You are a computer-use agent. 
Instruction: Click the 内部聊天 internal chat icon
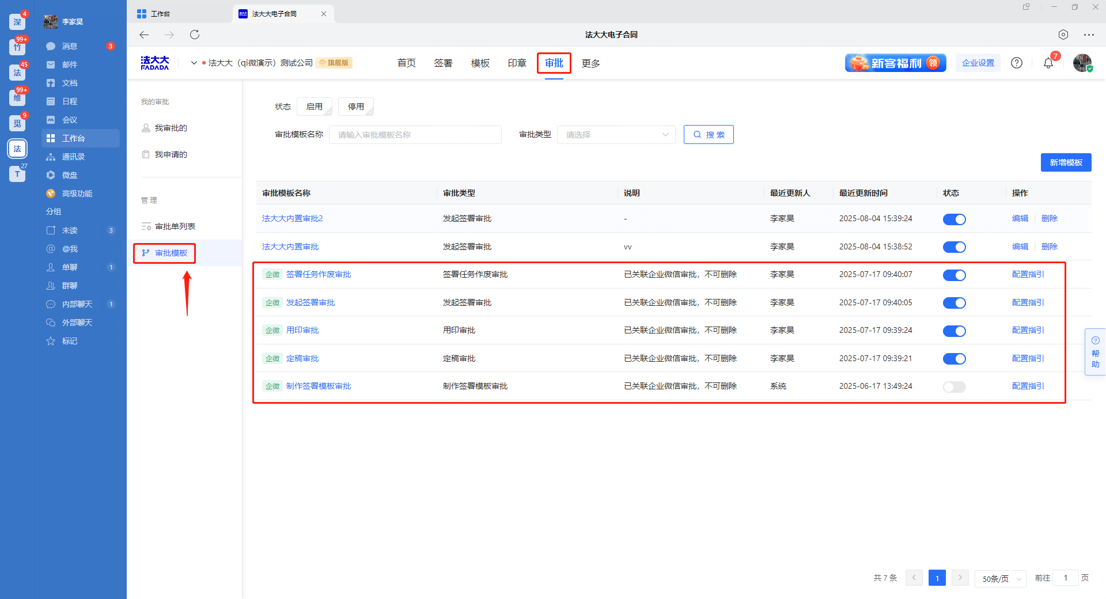[51, 304]
